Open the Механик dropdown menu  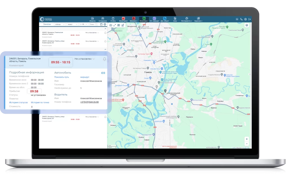133,19
